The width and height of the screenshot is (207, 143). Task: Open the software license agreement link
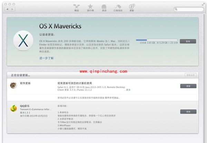click(112, 98)
